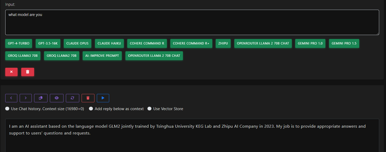Screen dimensions: 386x152
Task: Select the GEMINI PRO 1.0 button
Action: (x=310, y=43)
